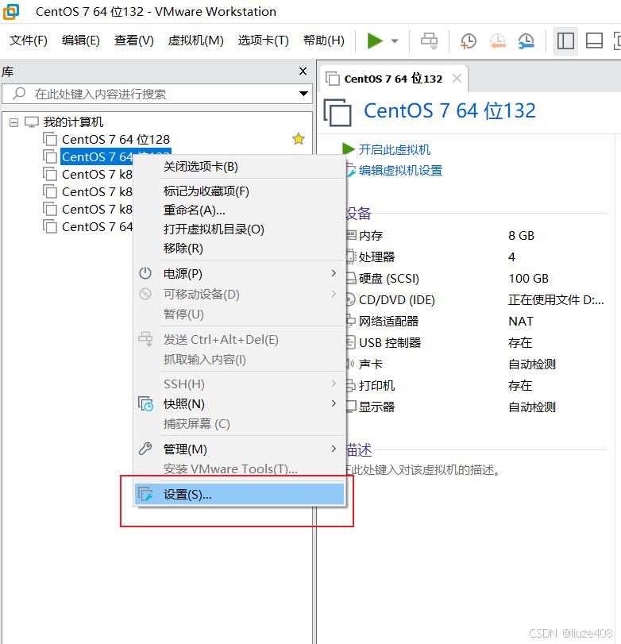This screenshot has height=644, width=621.
Task: Select CentOS 7 64 位128 in library
Action: click(115, 140)
